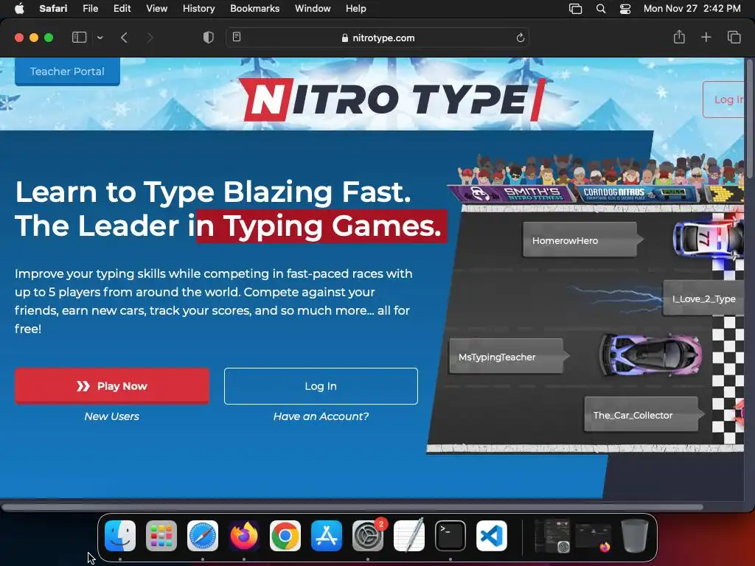Open the Window menu
This screenshot has height=566, width=755.
click(313, 9)
